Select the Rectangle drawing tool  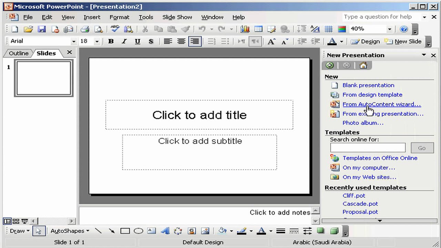click(x=125, y=231)
